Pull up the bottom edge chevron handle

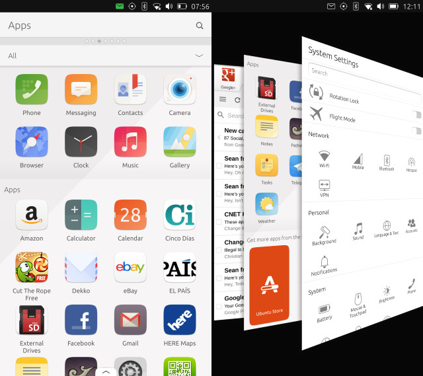tap(106, 371)
